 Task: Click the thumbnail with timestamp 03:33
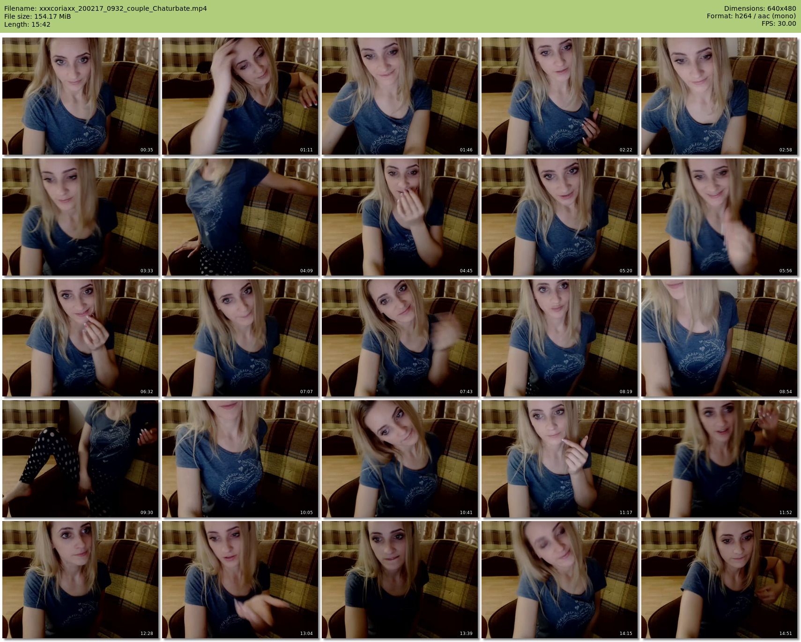click(81, 217)
